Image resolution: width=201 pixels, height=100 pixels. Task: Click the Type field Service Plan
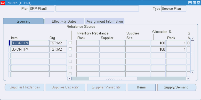174,9
